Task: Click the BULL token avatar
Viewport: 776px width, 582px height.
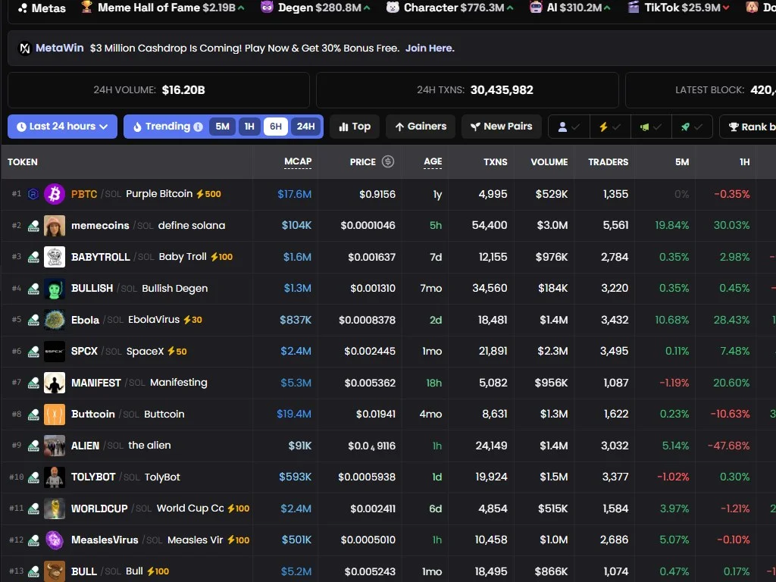Action: click(55, 571)
